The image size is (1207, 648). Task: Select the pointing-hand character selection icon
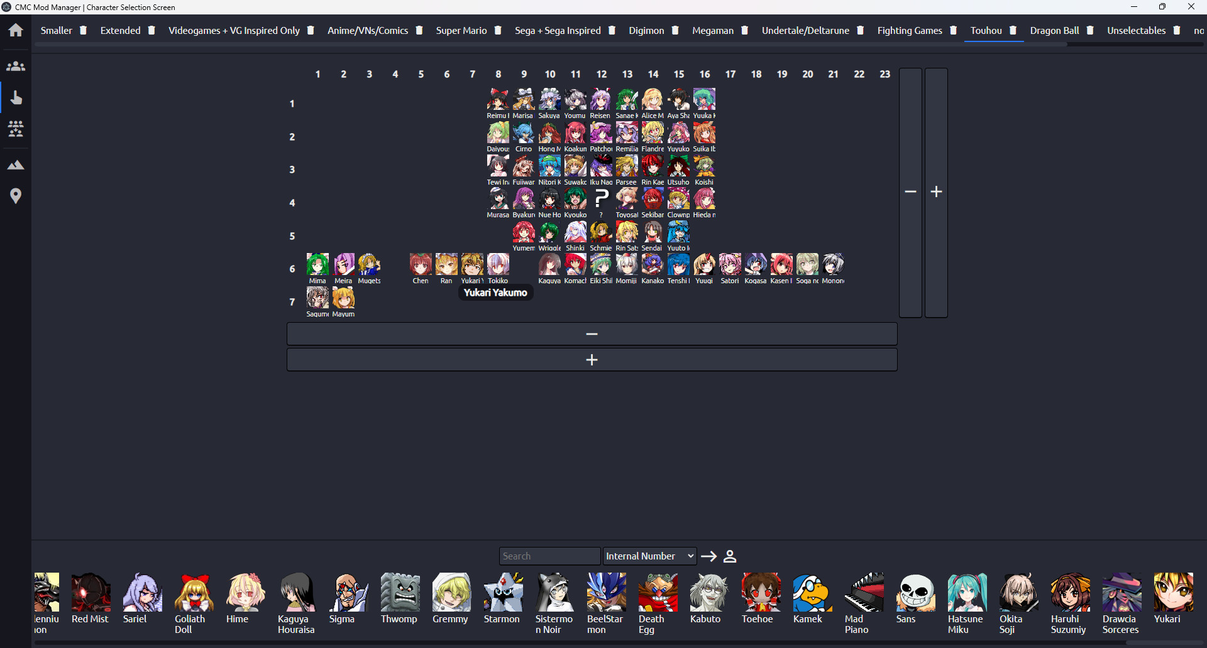[x=15, y=97]
